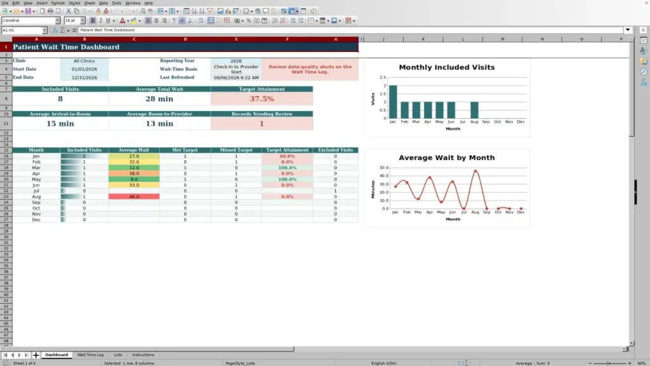Open the Format menu
This screenshot has width=650, height=366.
[58, 3]
